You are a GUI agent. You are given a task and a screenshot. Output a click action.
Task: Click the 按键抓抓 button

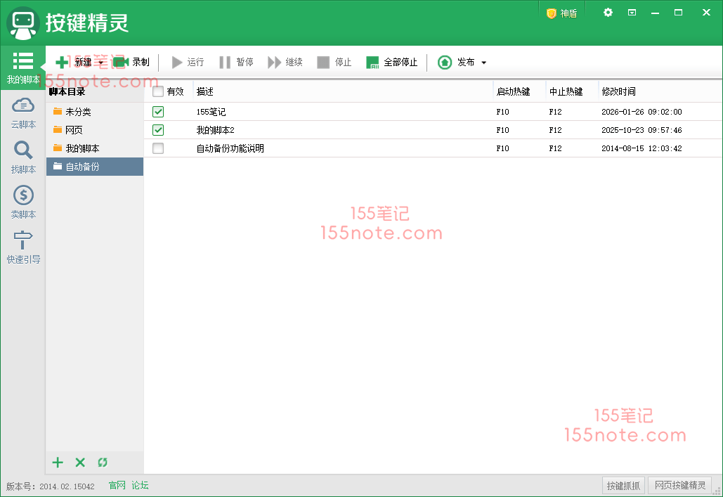point(623,485)
